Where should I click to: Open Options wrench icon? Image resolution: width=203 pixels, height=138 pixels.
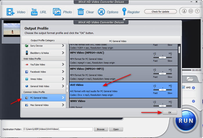click(x=101, y=12)
